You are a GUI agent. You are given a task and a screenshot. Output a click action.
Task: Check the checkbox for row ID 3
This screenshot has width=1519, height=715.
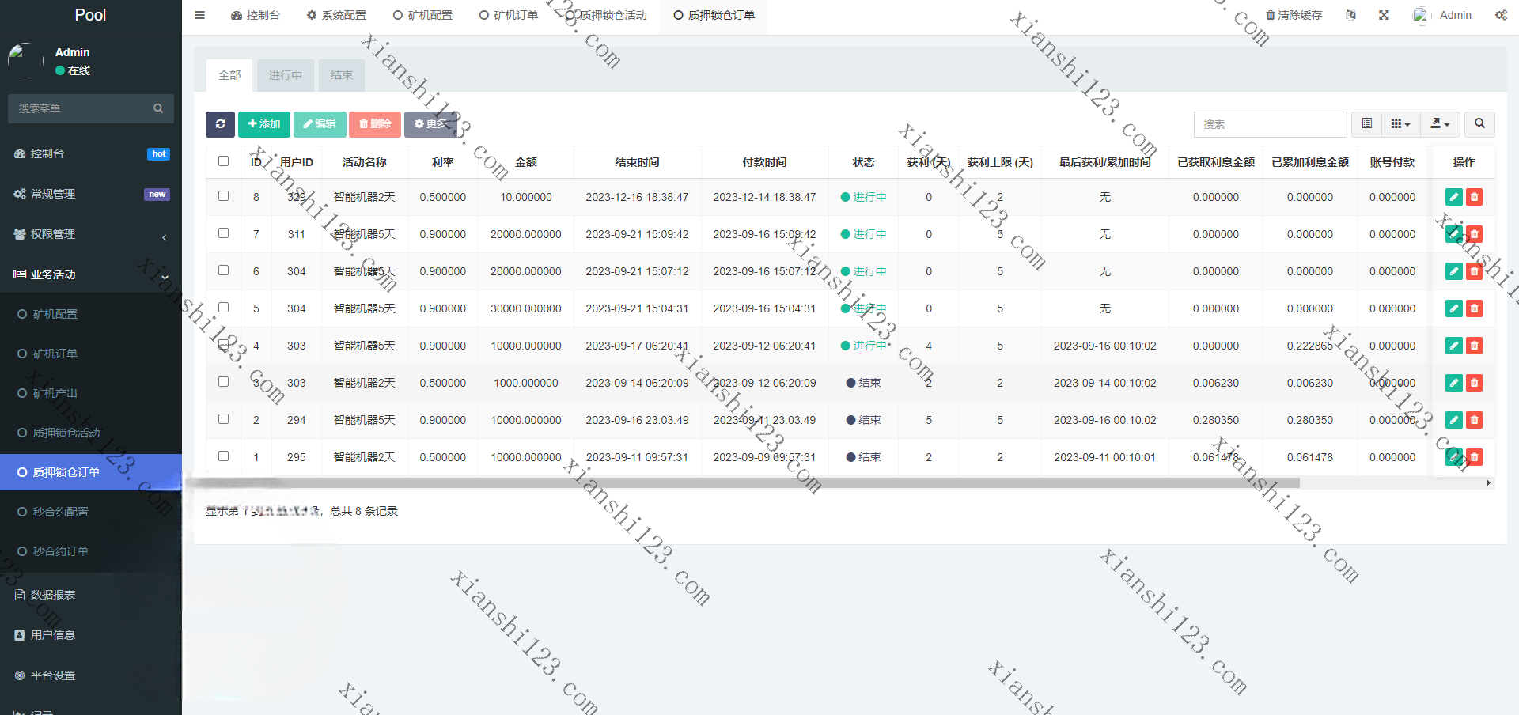pyautogui.click(x=223, y=382)
